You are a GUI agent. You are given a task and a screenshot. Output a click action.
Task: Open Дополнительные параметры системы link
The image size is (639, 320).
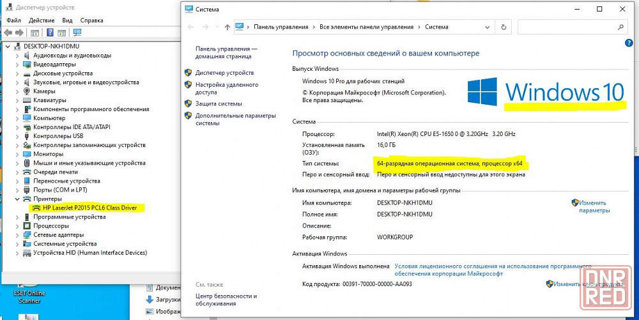click(236, 119)
